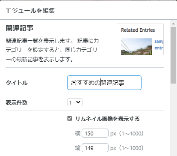
Task: Click the Related Entries preview heading
Action: pos(138,30)
